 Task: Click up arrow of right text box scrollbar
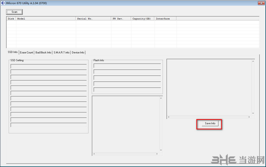253,61
